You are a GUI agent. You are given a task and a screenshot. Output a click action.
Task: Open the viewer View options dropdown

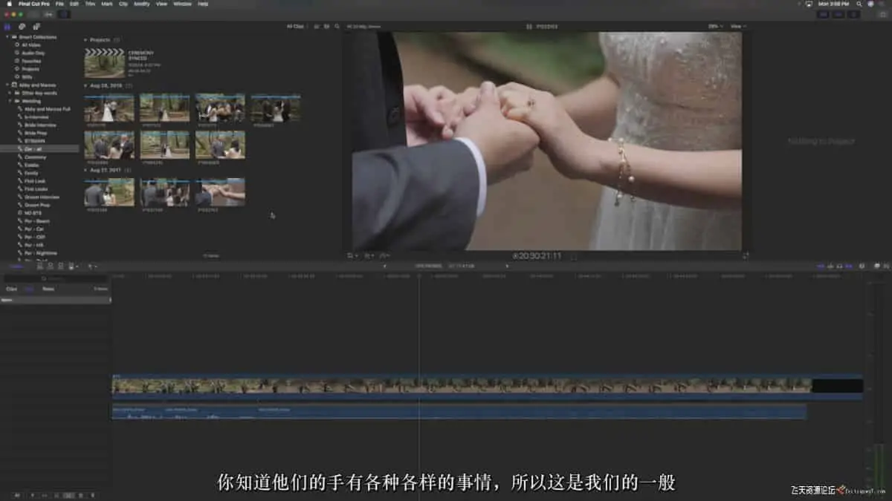[x=737, y=27]
